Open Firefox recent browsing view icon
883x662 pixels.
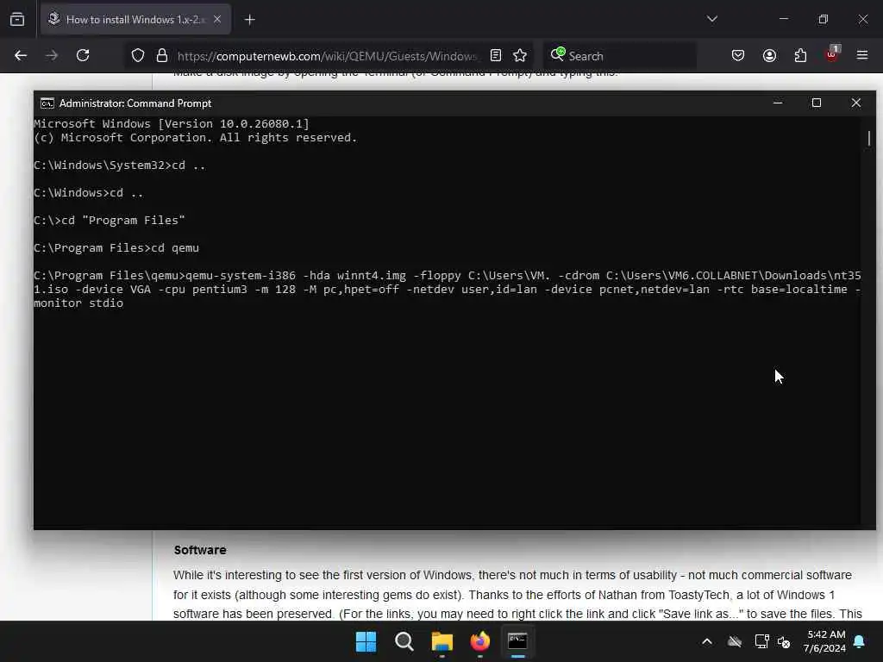click(17, 20)
